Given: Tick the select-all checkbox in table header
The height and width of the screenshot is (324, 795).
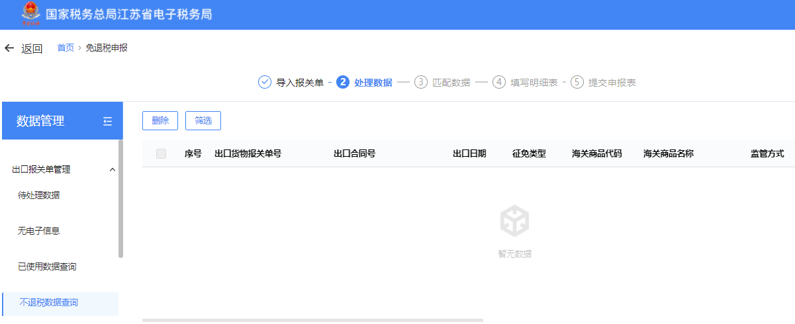Looking at the screenshot, I should 161,154.
